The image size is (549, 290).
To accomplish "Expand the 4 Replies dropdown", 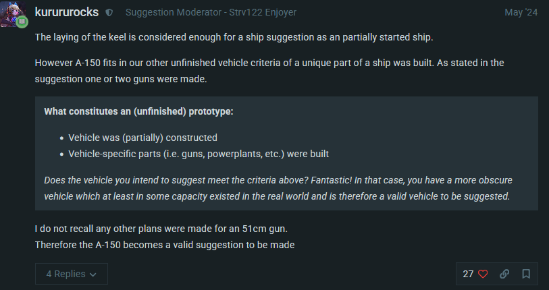I will click(71, 274).
